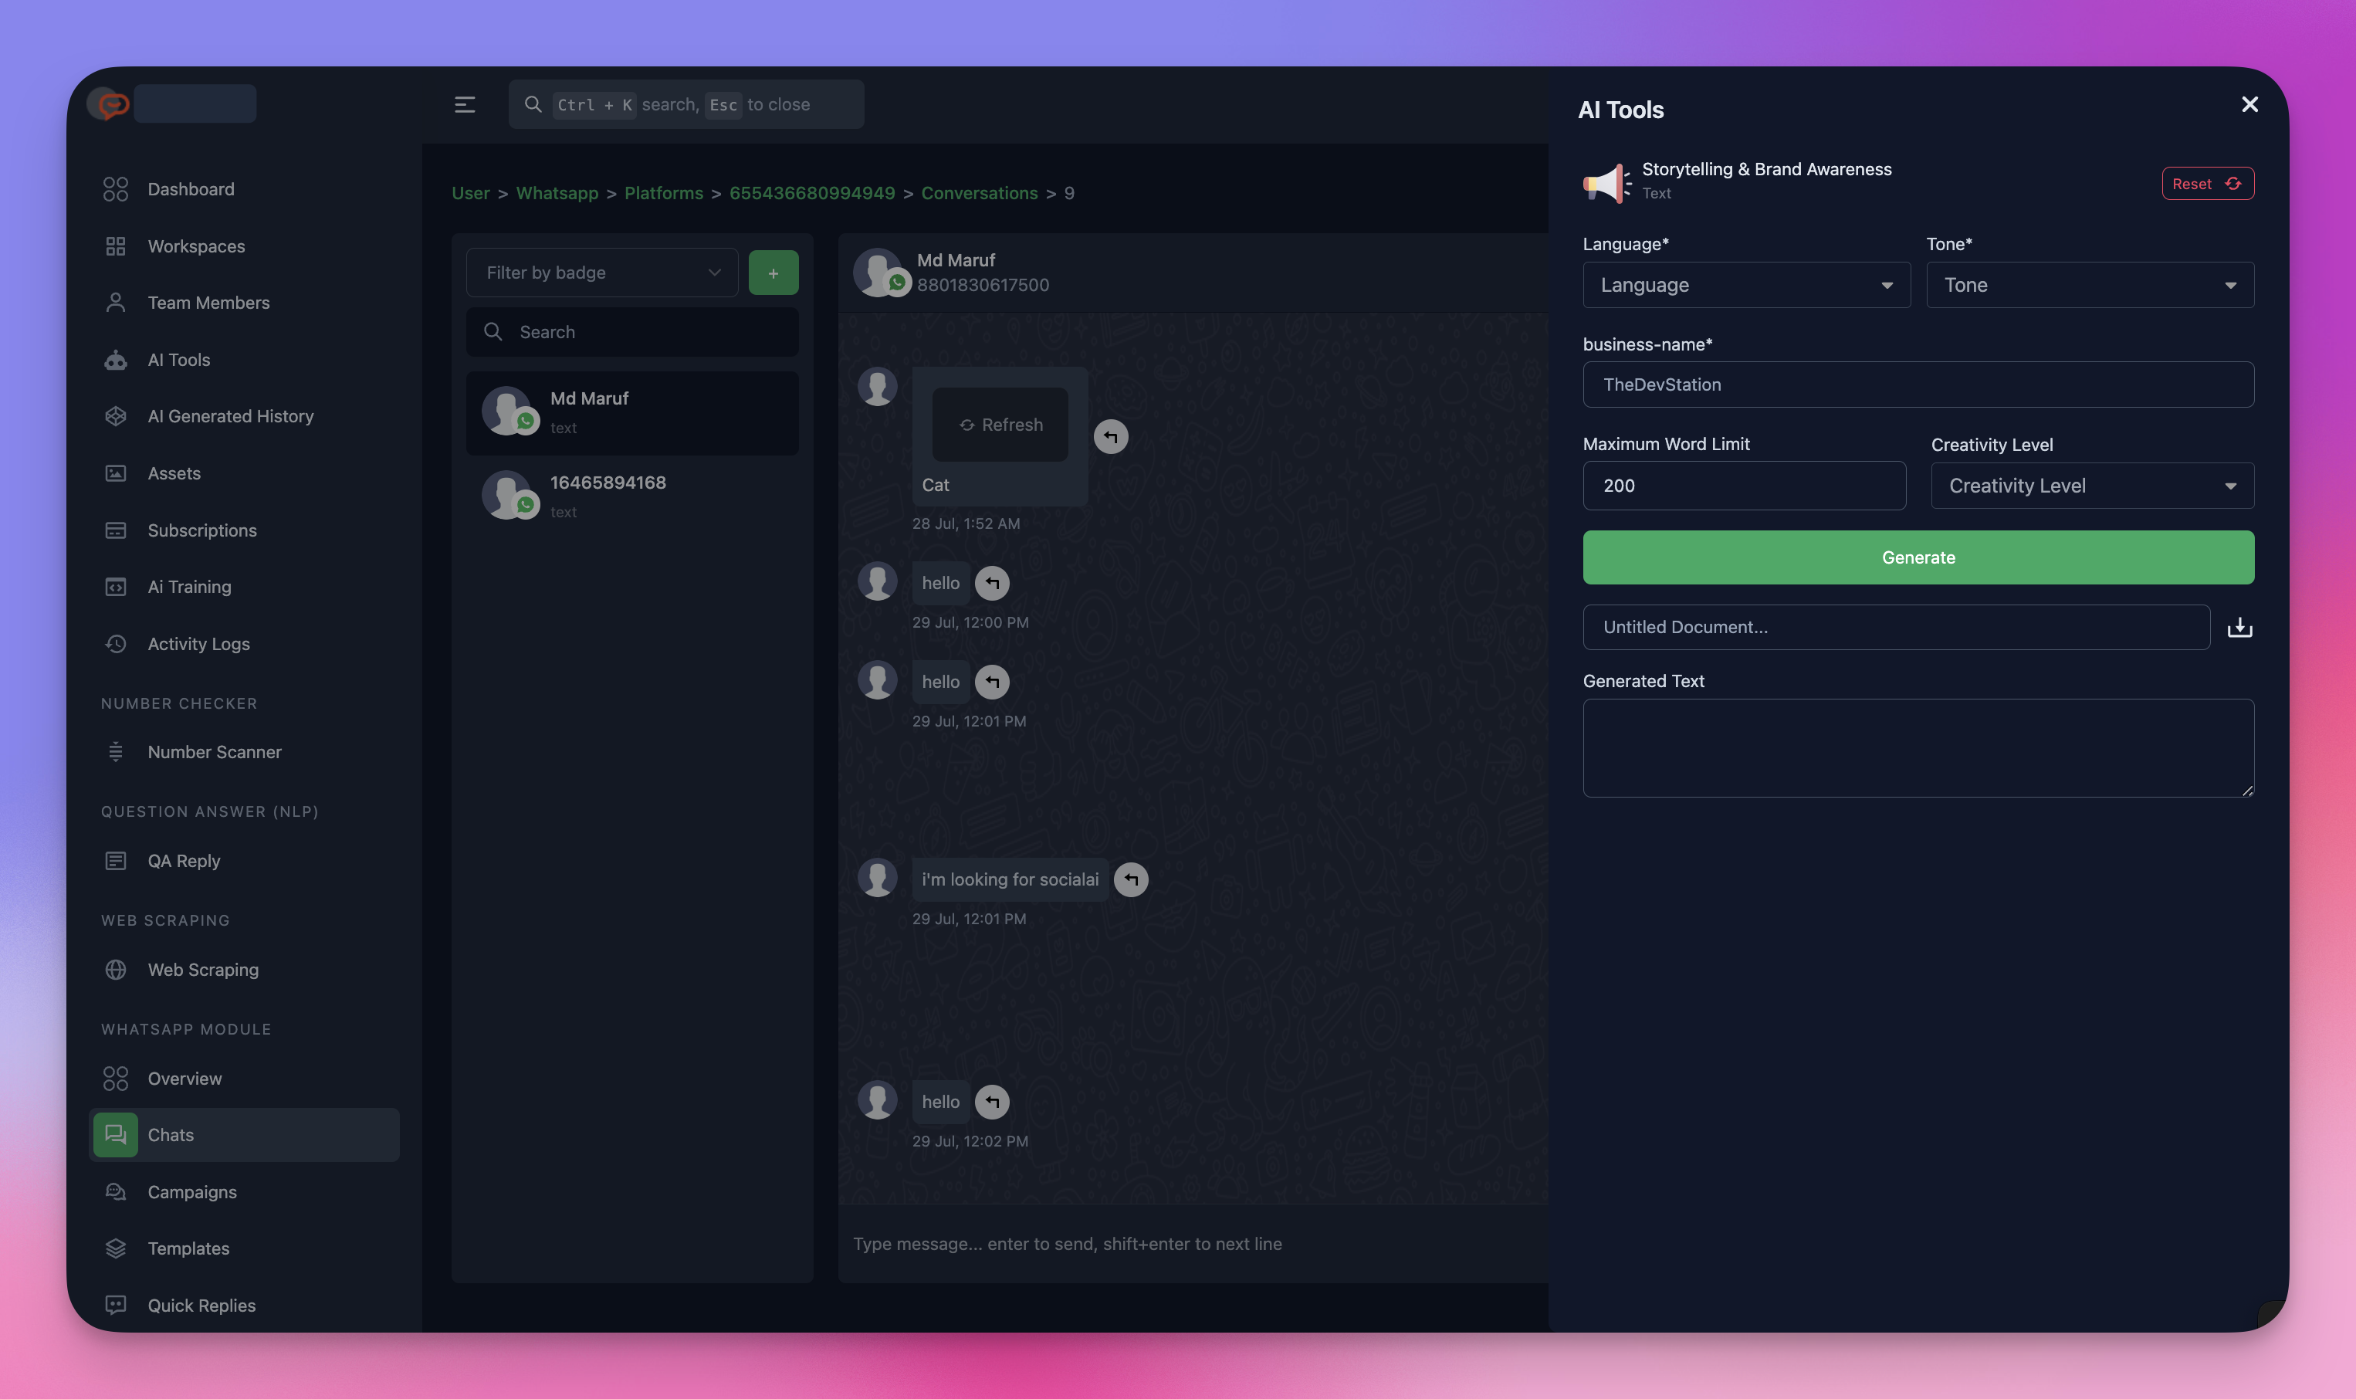Open AI Tools from the sidebar
This screenshot has width=2356, height=1399.
click(179, 360)
